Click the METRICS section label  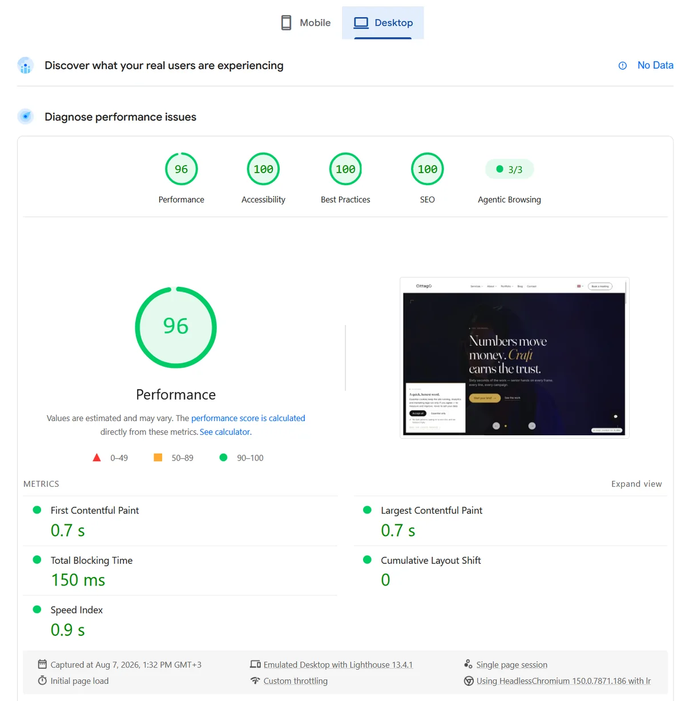point(41,484)
